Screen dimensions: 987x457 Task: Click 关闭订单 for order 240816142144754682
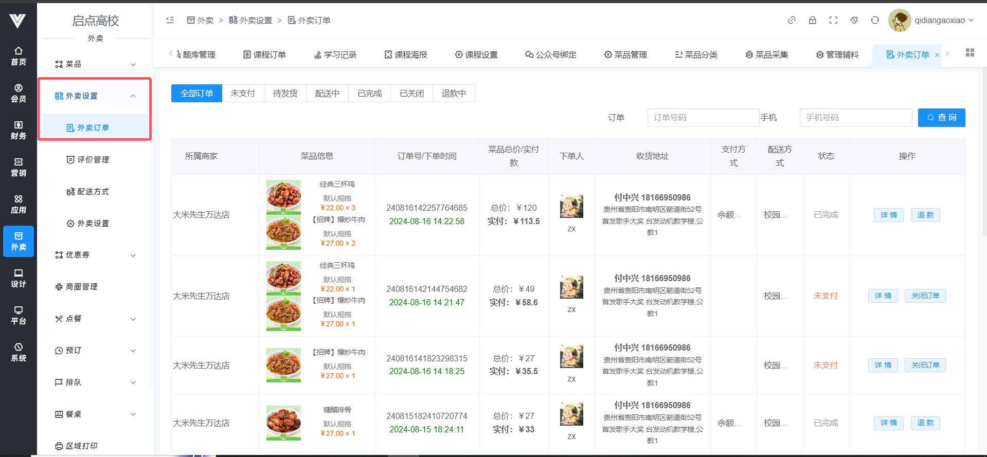(925, 296)
